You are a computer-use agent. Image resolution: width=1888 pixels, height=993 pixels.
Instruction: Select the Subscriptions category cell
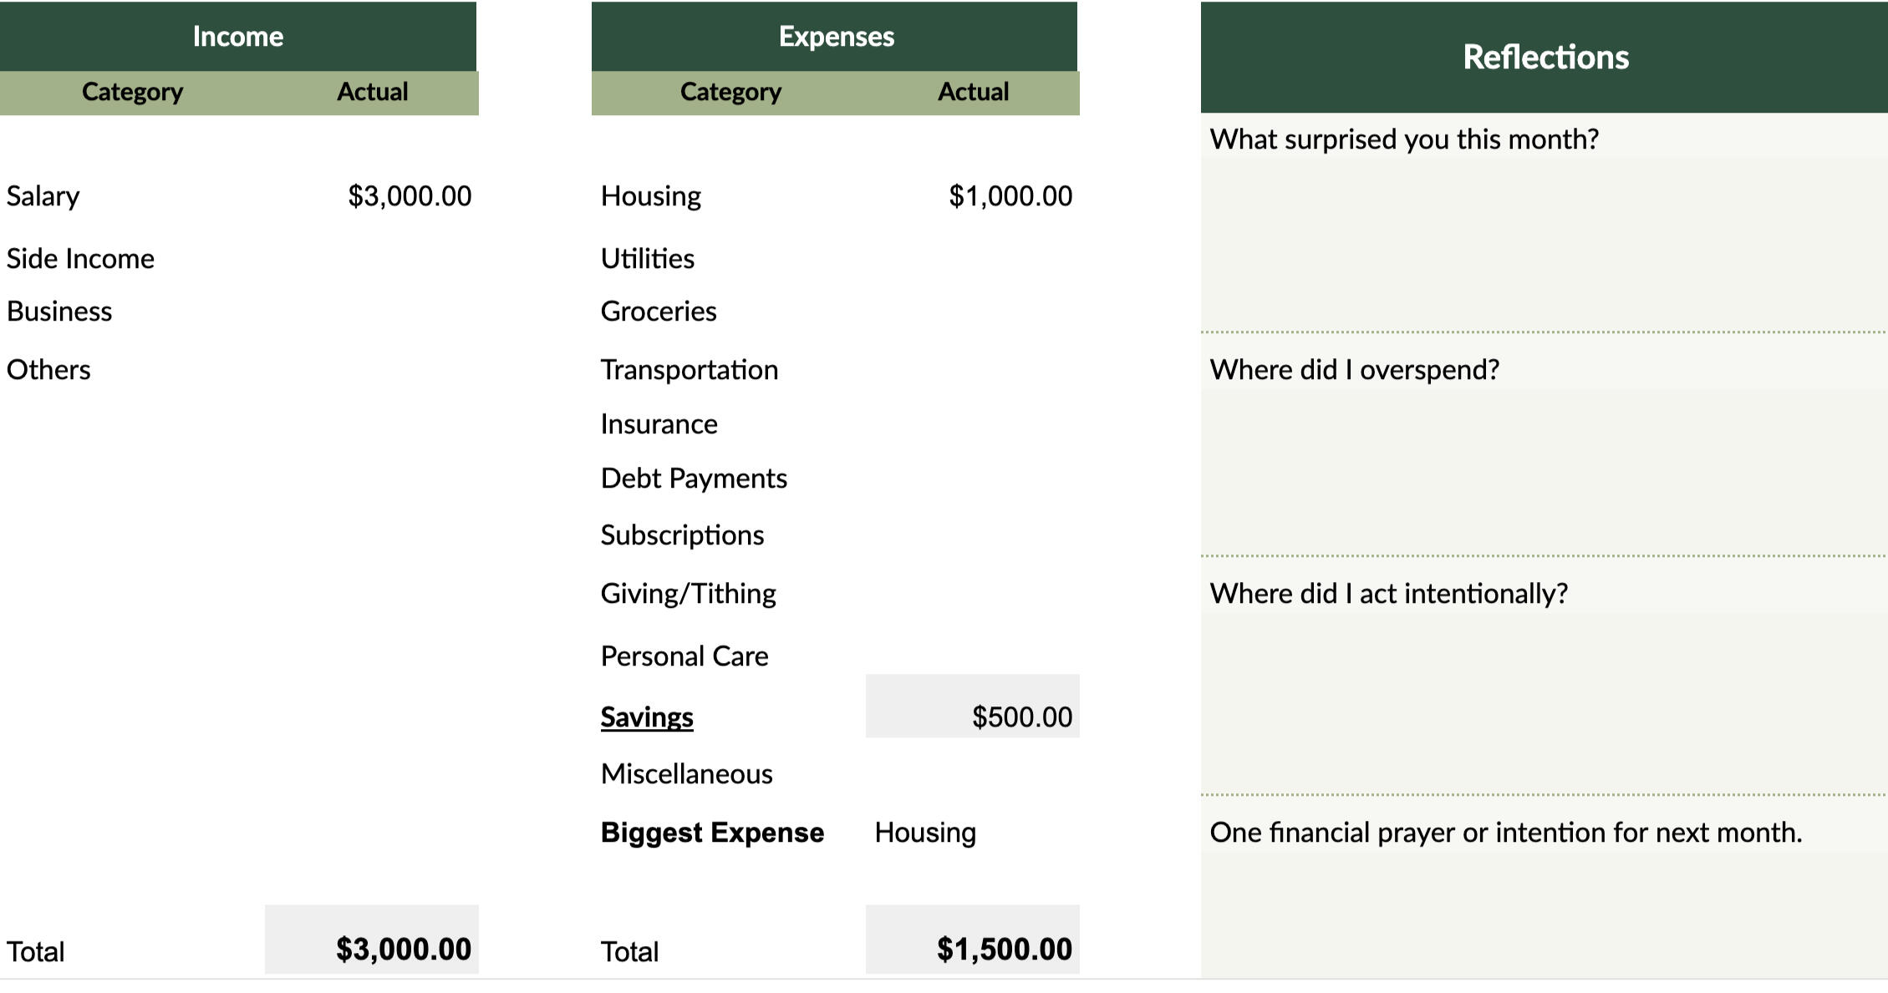click(682, 535)
